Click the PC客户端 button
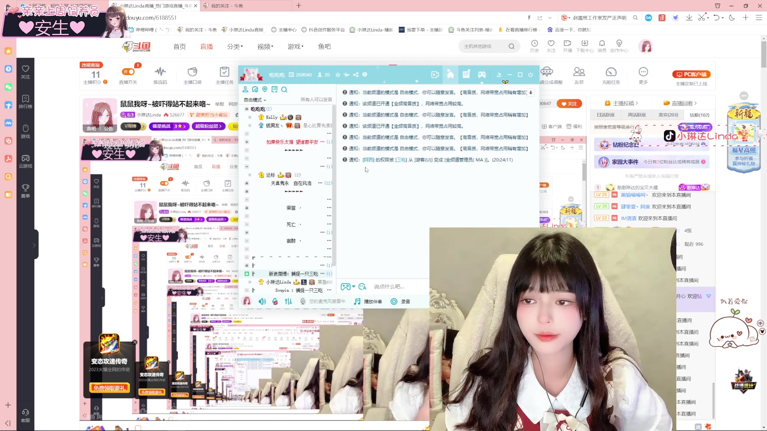Viewport: 767px width, 431px height. pos(691,74)
